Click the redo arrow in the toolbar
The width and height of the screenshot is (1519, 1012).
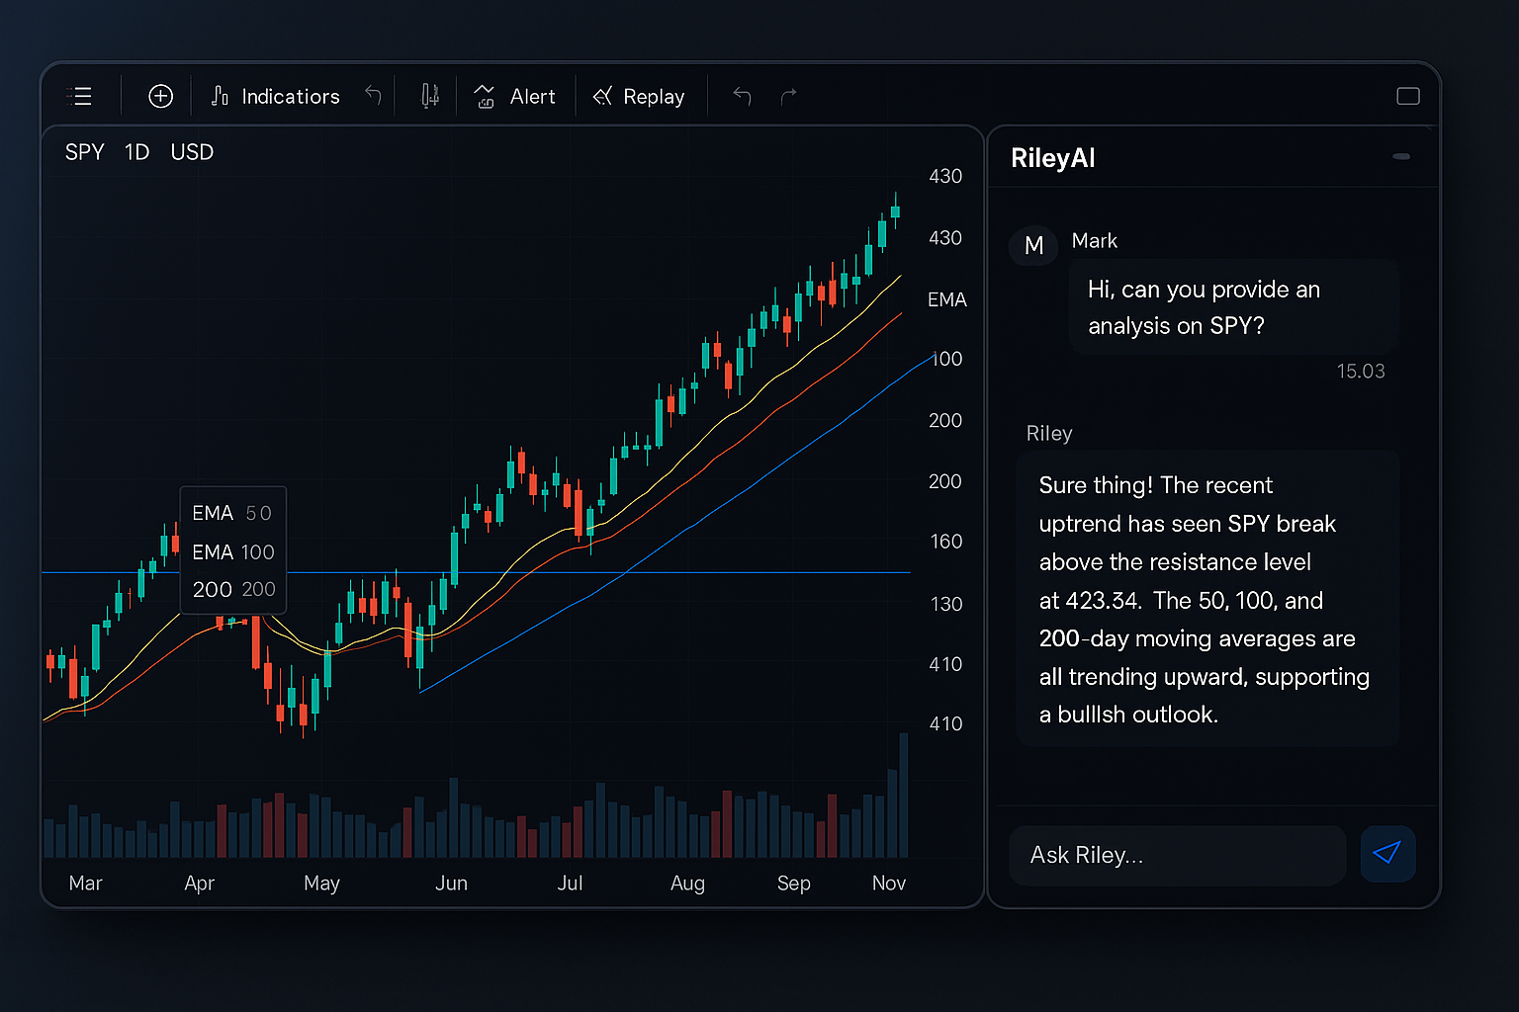coord(788,95)
